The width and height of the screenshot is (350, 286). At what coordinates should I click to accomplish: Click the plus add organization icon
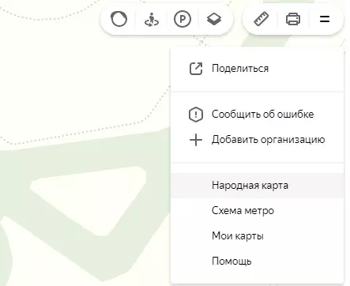[x=196, y=140]
